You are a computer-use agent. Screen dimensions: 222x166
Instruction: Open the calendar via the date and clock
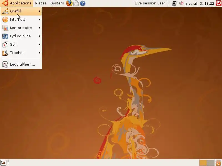pos(200,3)
